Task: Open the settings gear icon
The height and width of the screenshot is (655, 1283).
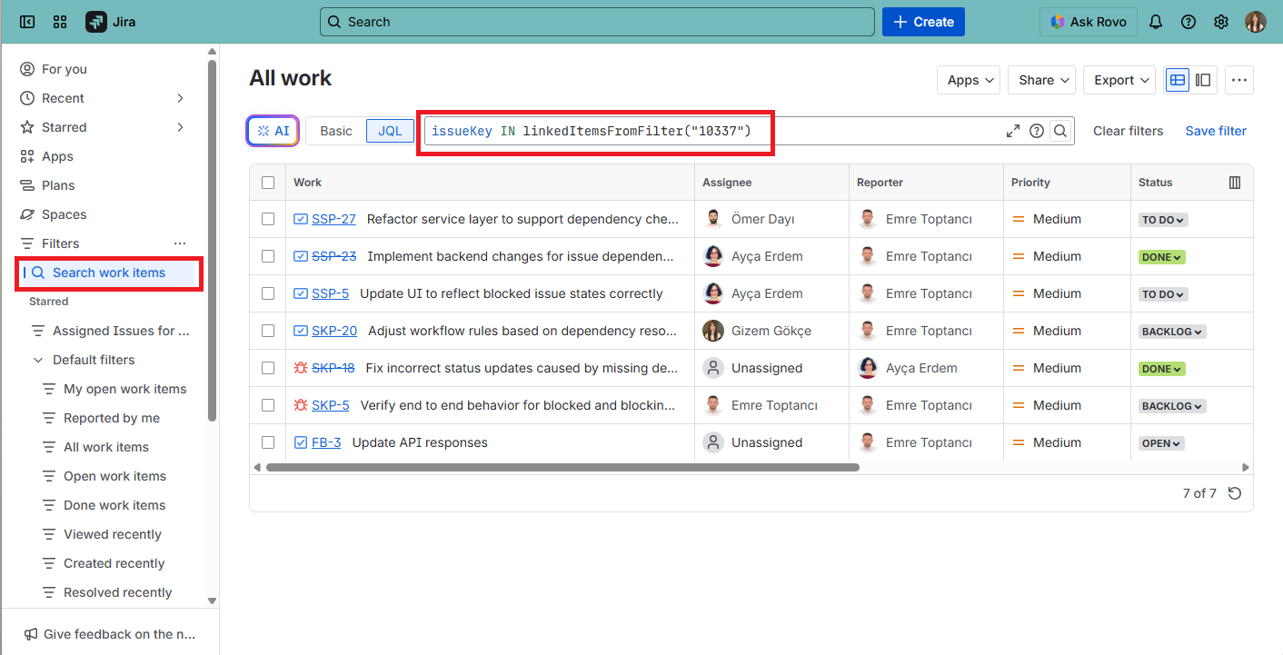Action: pyautogui.click(x=1221, y=22)
